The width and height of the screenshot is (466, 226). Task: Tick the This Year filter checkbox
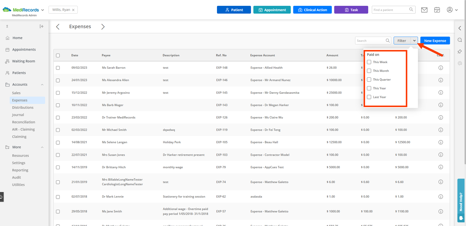(x=369, y=88)
